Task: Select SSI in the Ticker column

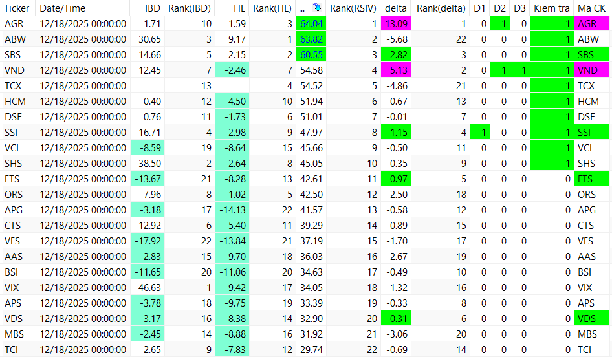Action: [x=11, y=133]
